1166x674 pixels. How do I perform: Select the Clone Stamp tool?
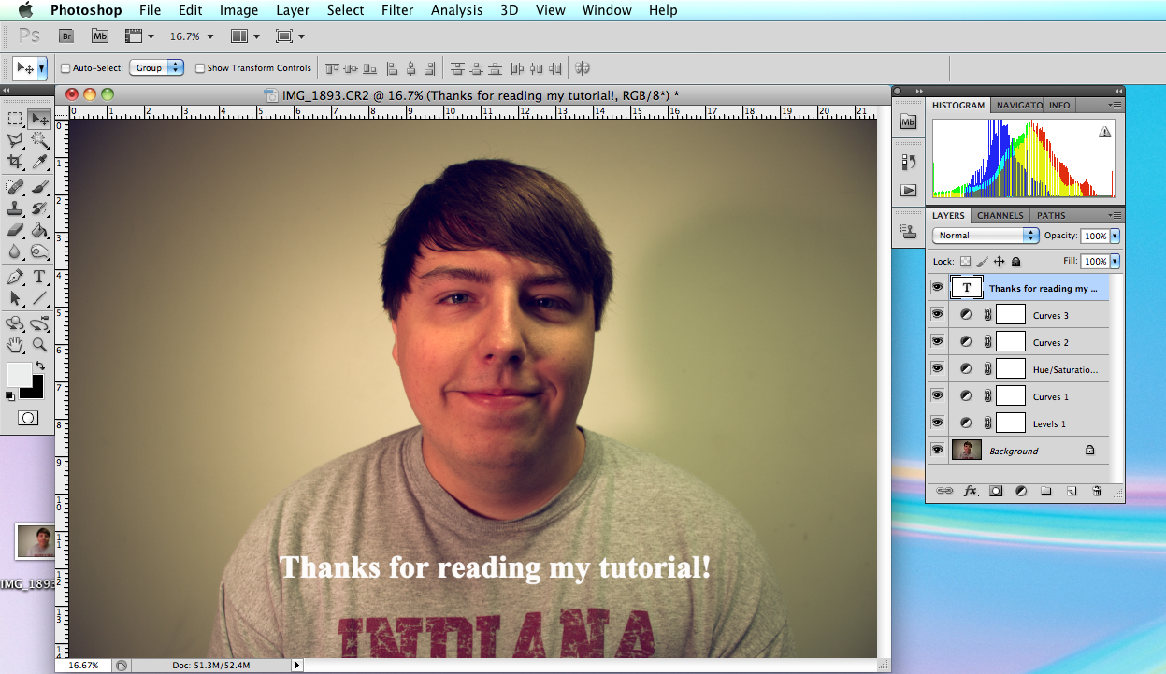click(x=15, y=208)
